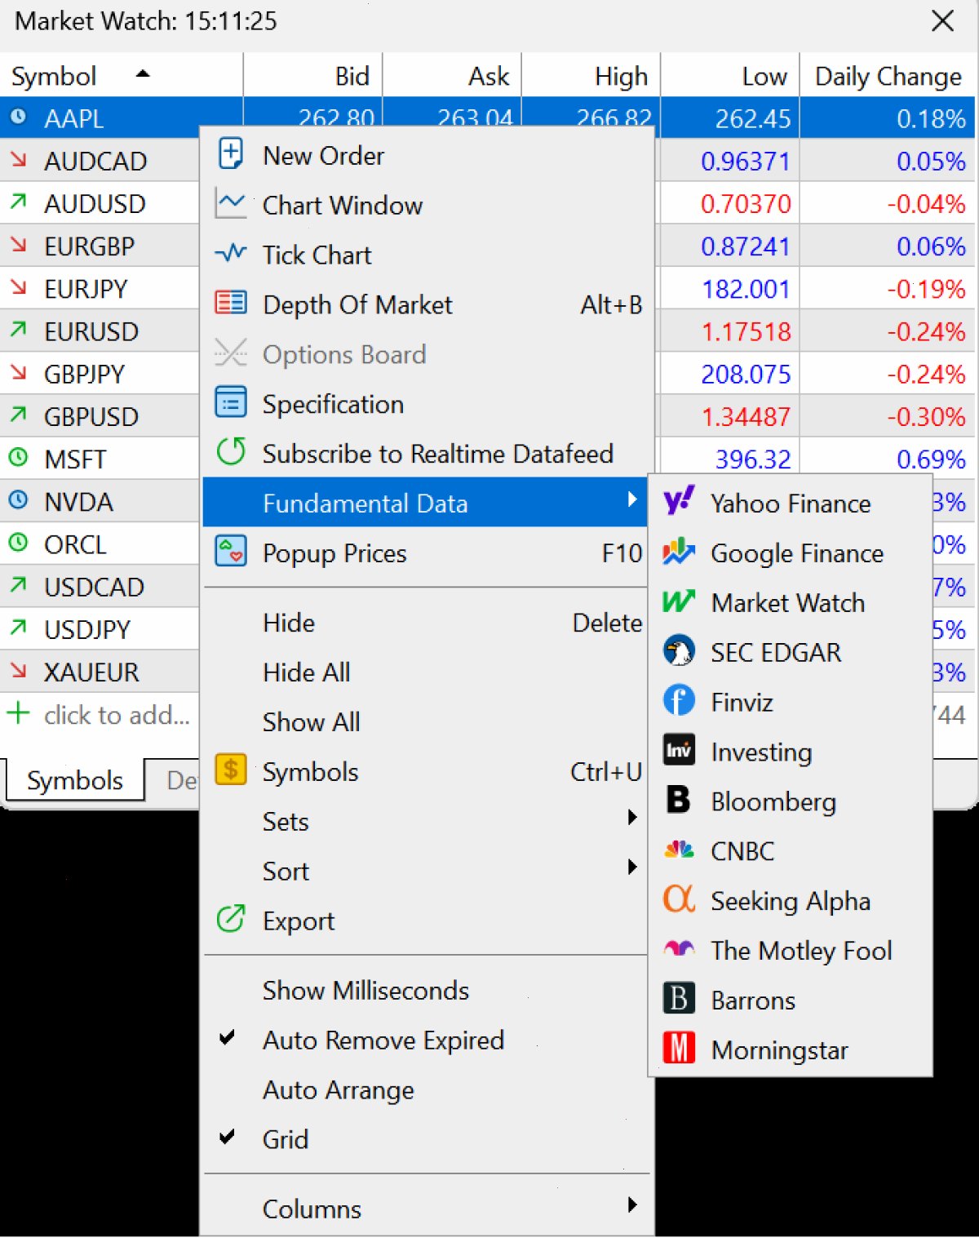The image size is (979, 1238).
Task: Click the Morningstar red M icon
Action: 679,1049
